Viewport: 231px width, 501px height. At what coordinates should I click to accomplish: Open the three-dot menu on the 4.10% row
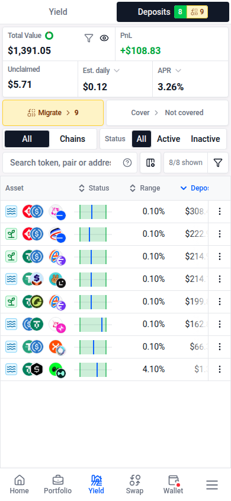point(220,369)
